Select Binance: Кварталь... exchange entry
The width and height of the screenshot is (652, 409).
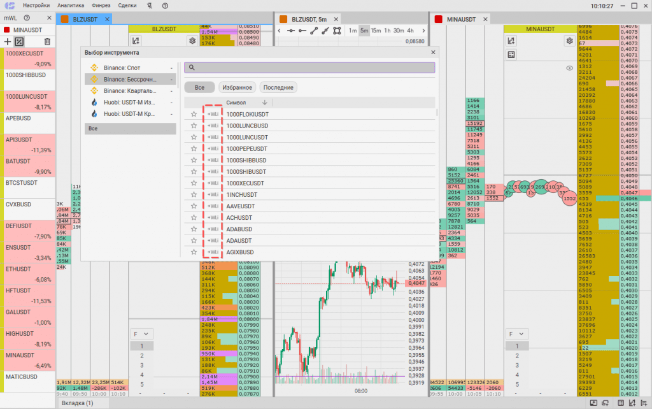pos(130,90)
